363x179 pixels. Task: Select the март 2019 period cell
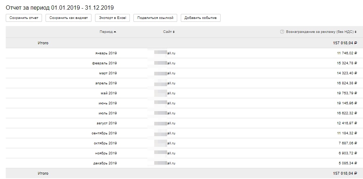(x=108, y=73)
